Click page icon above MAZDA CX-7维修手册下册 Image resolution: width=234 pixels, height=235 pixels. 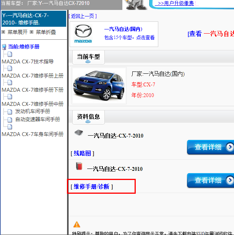tap(10, 82)
